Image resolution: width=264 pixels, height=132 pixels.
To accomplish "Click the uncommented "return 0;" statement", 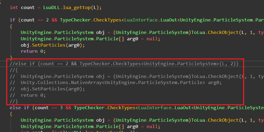I will click(x=33, y=51).
